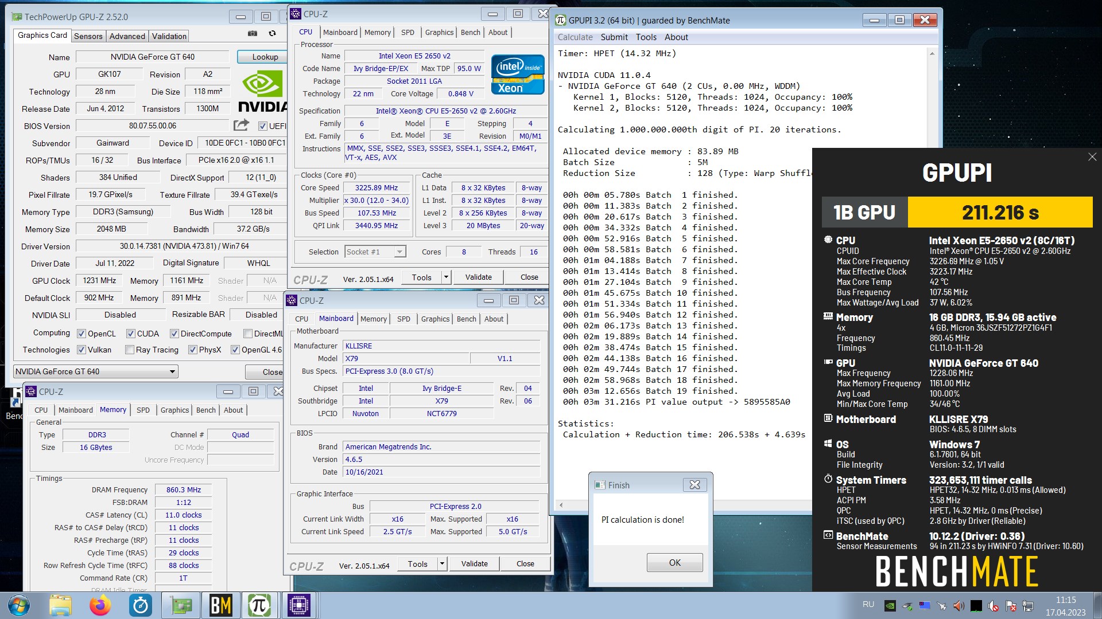Click Tools button in Mainboard CPU-Z window
Viewport: 1102px width, 619px height.
point(418,564)
